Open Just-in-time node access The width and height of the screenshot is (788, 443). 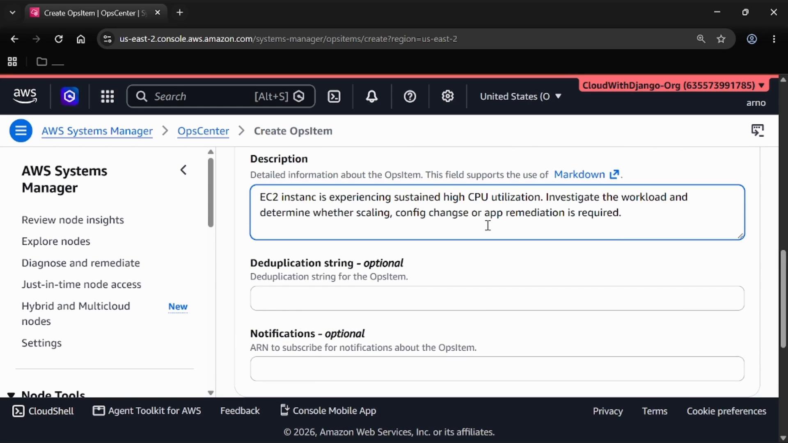[x=81, y=284]
